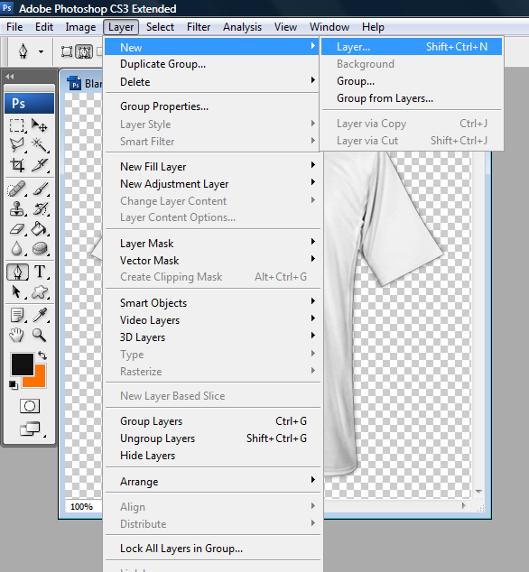Toggle Quick Mask mode

30,406
